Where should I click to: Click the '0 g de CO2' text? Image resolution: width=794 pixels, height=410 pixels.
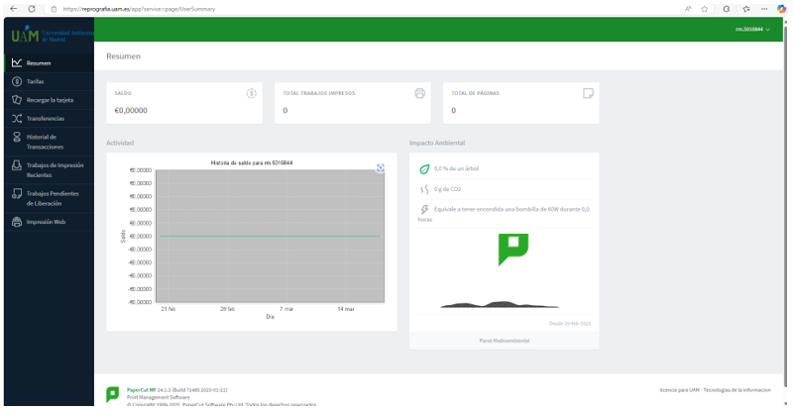coord(448,189)
